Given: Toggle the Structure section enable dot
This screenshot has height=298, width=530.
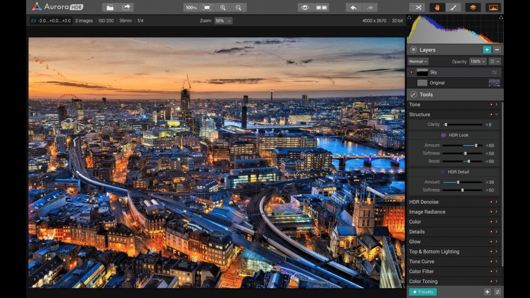Looking at the screenshot, I should 491,114.
